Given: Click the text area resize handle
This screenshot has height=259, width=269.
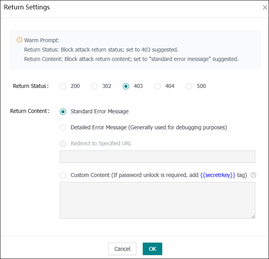Looking at the screenshot, I should pyautogui.click(x=253, y=216).
